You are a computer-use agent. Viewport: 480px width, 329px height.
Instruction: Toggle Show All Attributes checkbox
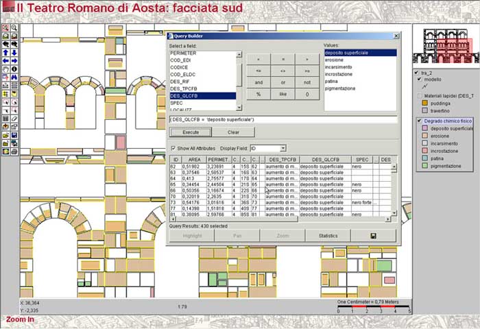click(173, 148)
